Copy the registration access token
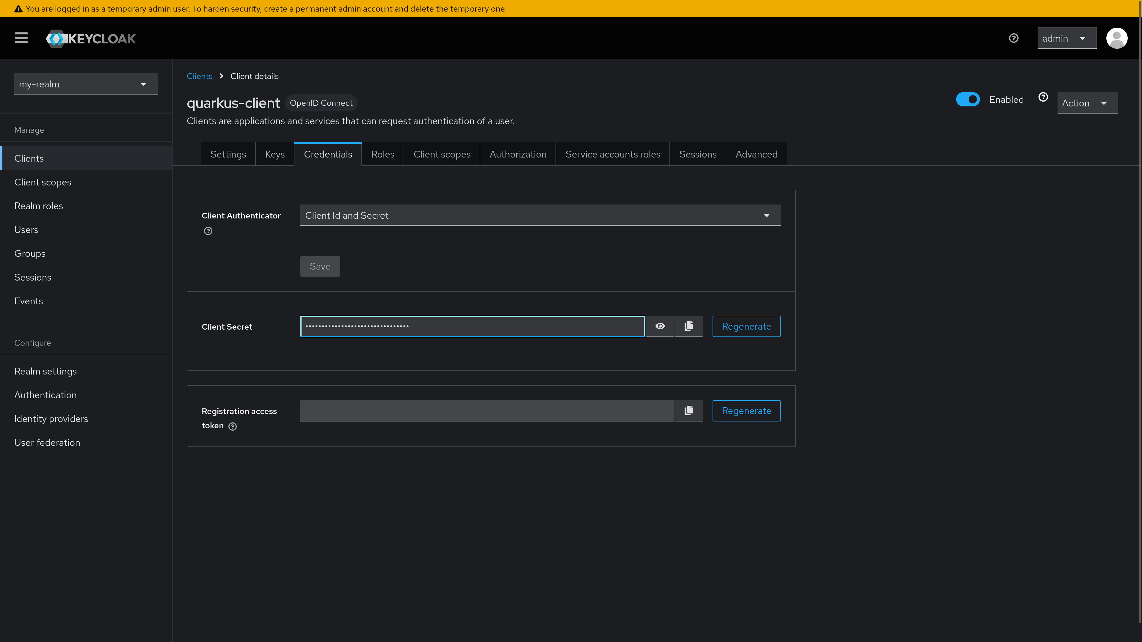Screen dimensions: 1142x642 [x=688, y=411]
